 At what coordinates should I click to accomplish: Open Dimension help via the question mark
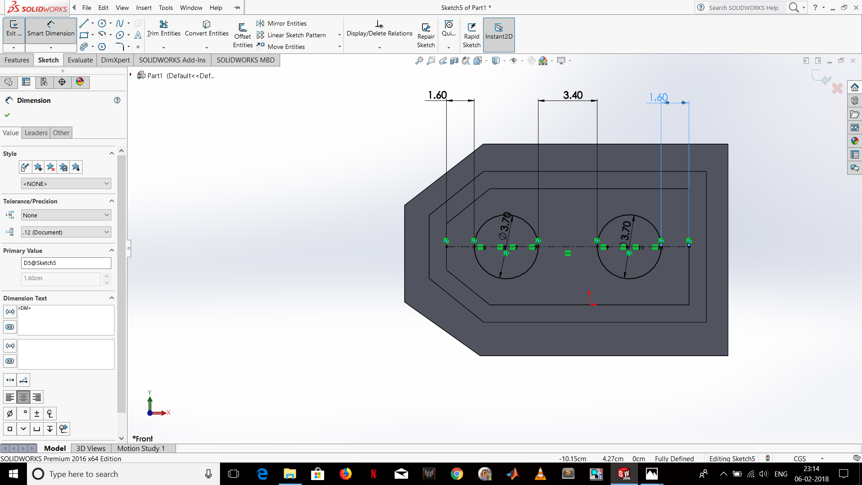click(x=117, y=100)
